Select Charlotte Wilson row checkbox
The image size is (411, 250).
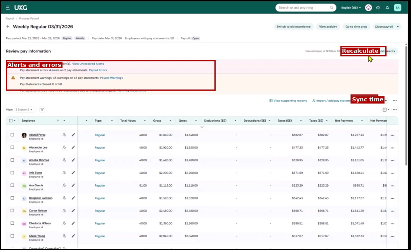tap(12, 223)
